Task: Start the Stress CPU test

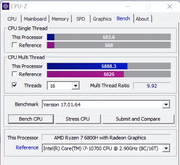Action: tap(78, 119)
